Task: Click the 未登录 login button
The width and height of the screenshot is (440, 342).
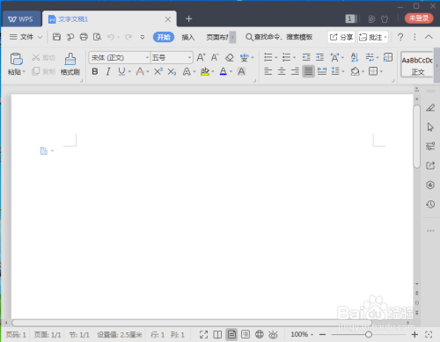Action: 419,18
